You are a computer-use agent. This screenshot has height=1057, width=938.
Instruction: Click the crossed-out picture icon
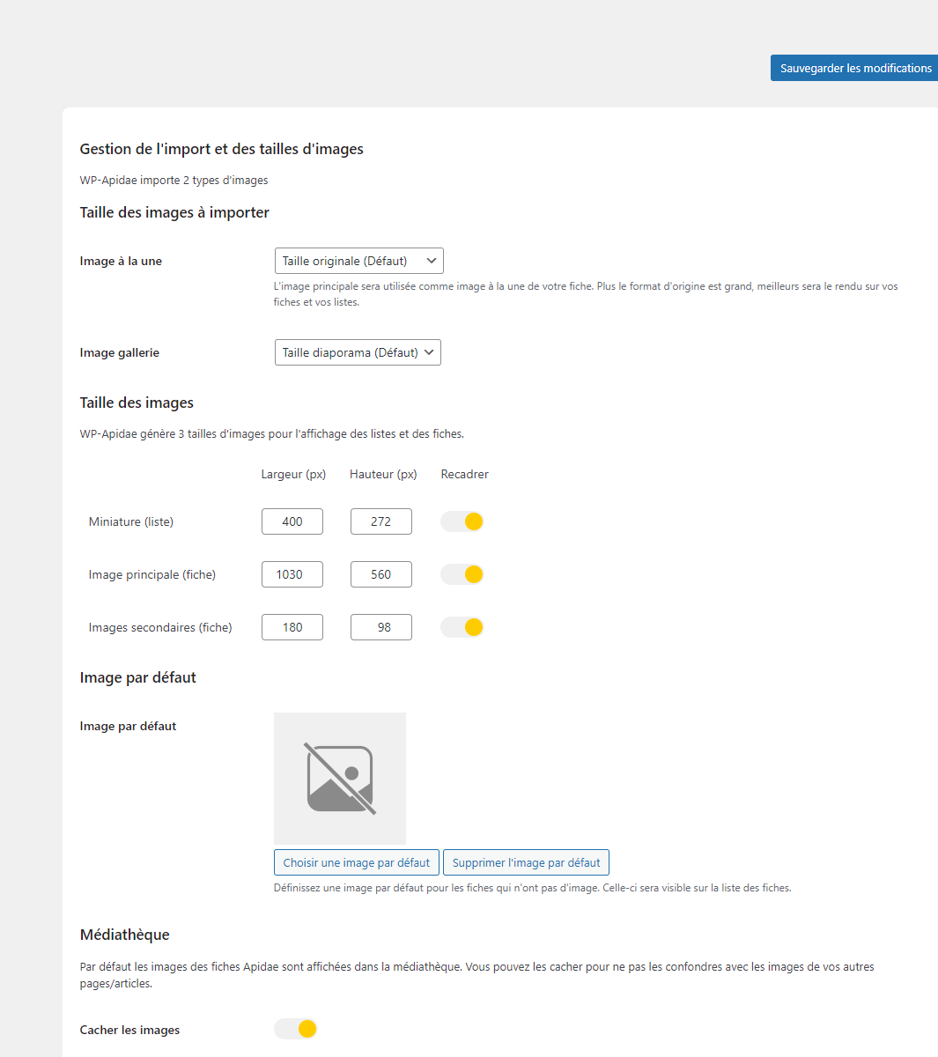point(340,779)
